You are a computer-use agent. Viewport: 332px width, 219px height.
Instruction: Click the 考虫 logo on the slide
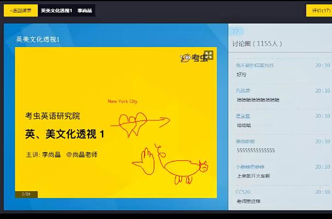coord(193,58)
